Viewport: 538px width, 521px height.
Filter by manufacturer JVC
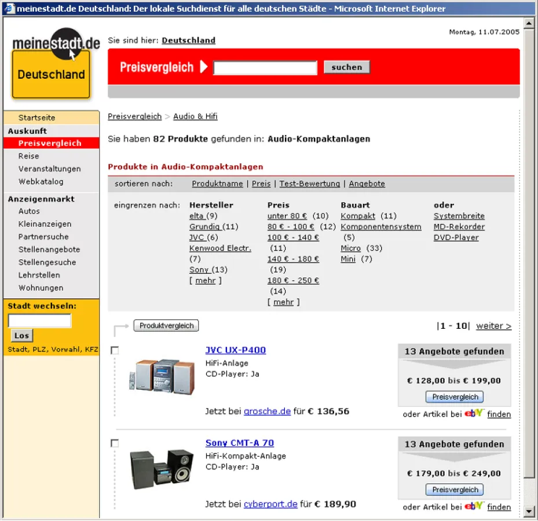197,237
